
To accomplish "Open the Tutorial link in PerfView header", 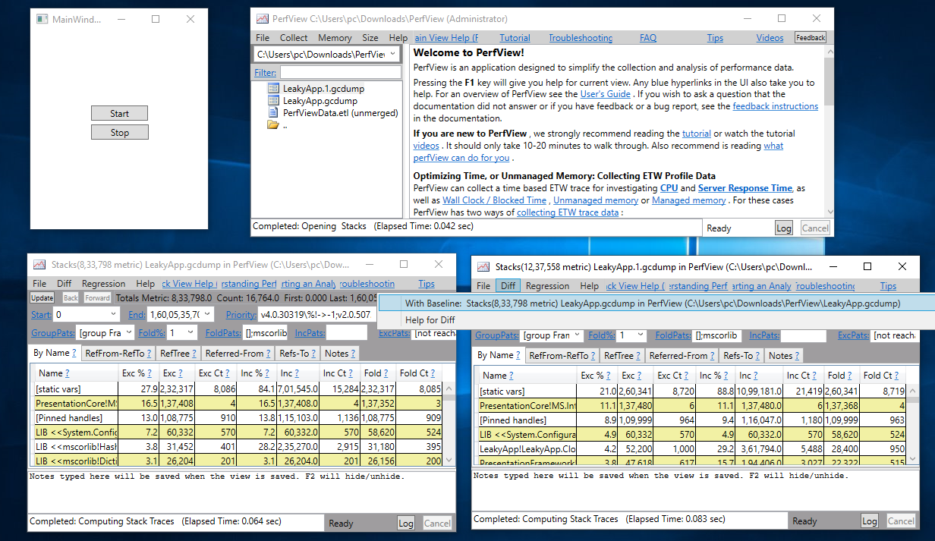I will 515,38.
